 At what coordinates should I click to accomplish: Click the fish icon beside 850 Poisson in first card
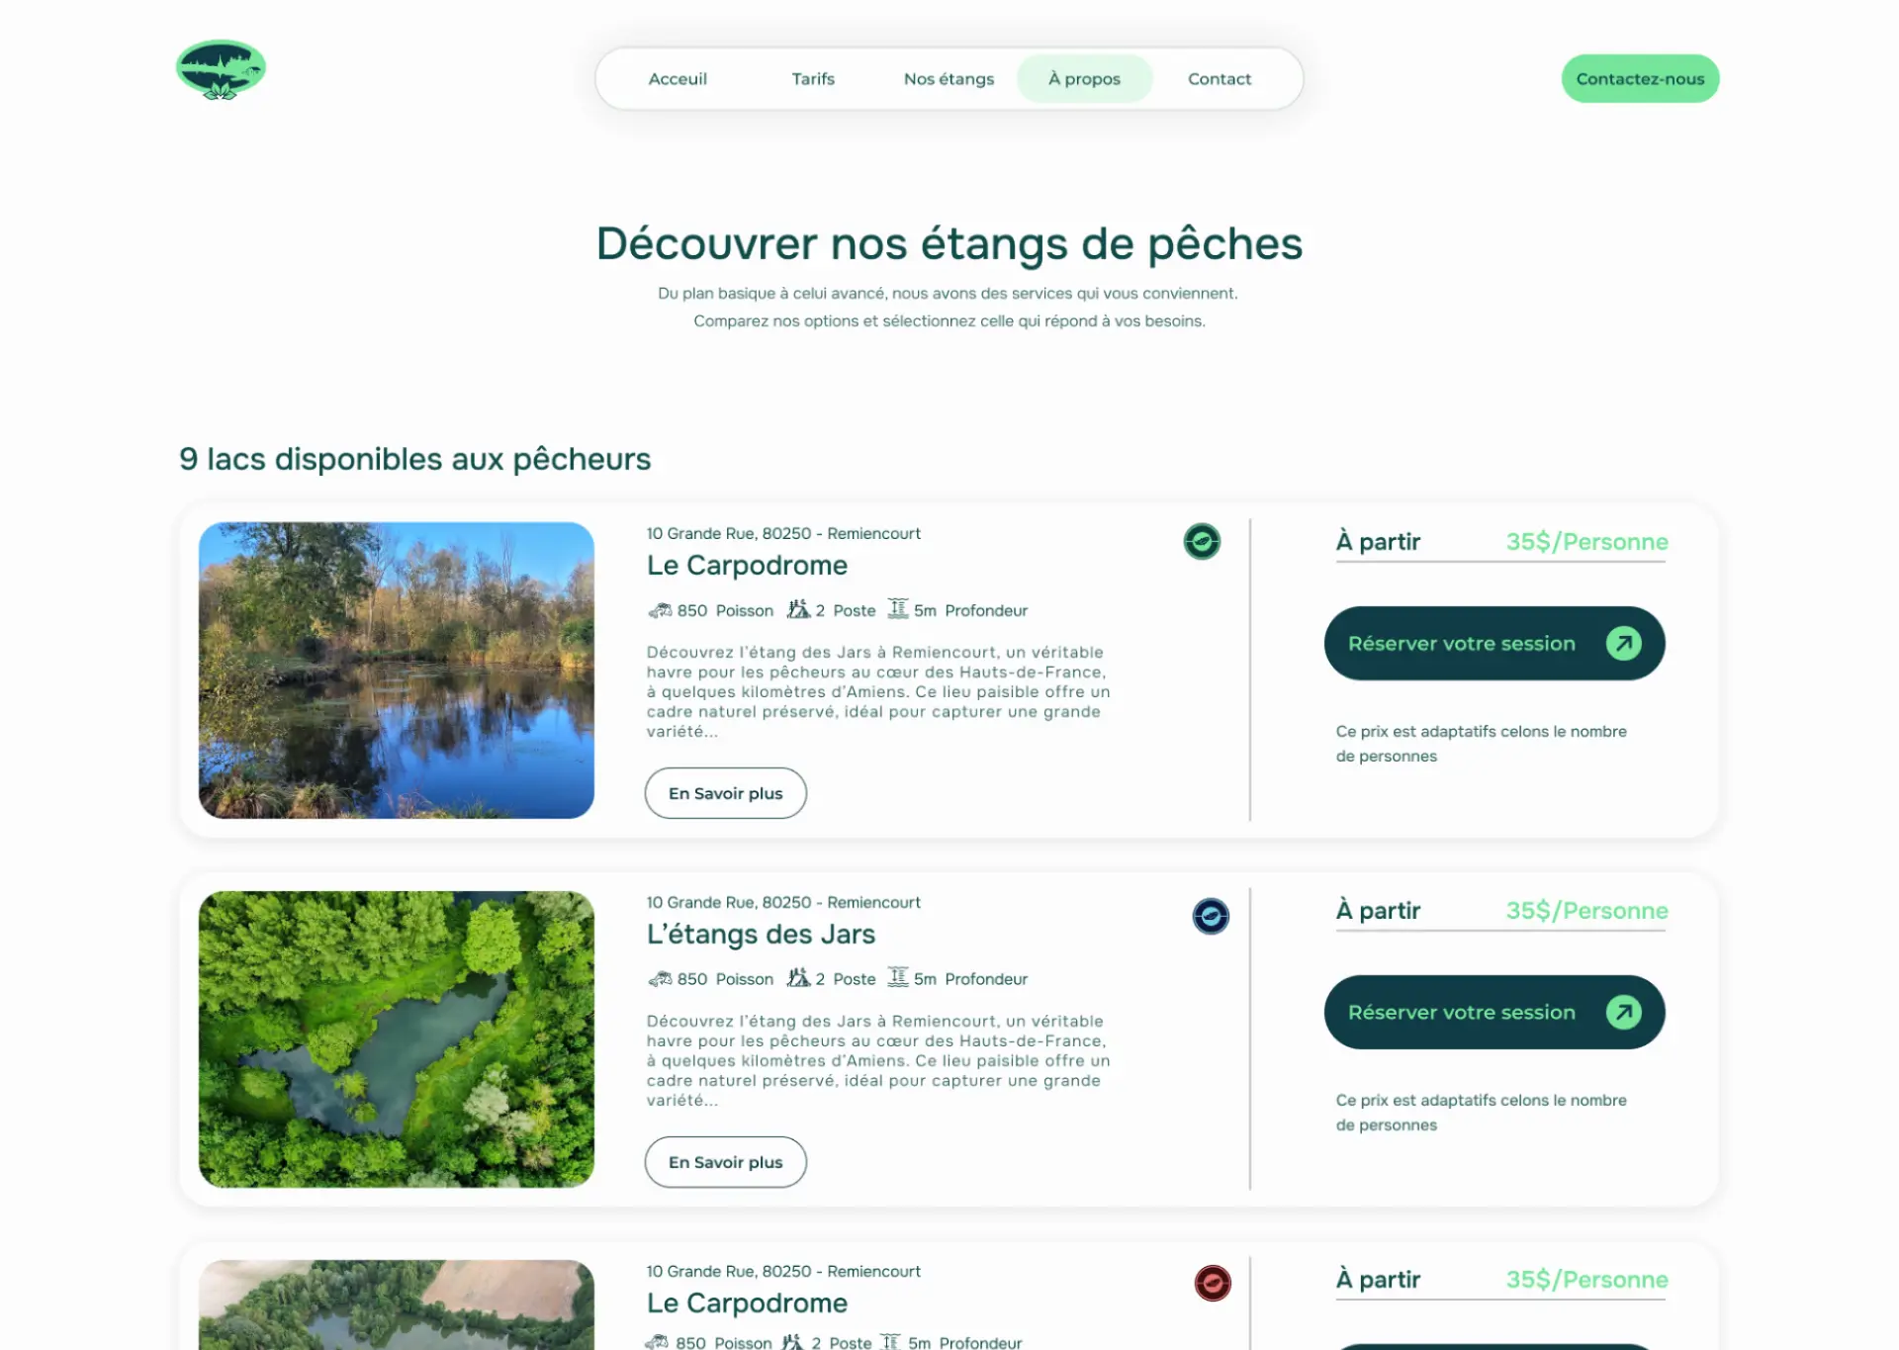click(x=660, y=610)
